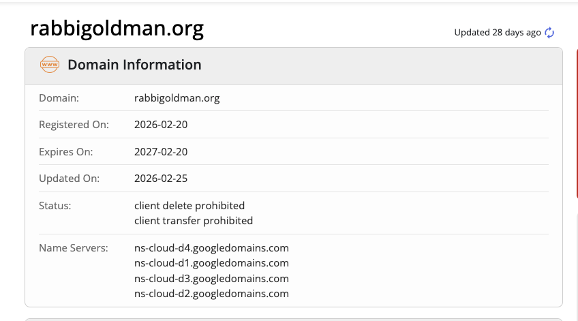
Task: Click the 'Expires On:' label
Action: coord(66,152)
